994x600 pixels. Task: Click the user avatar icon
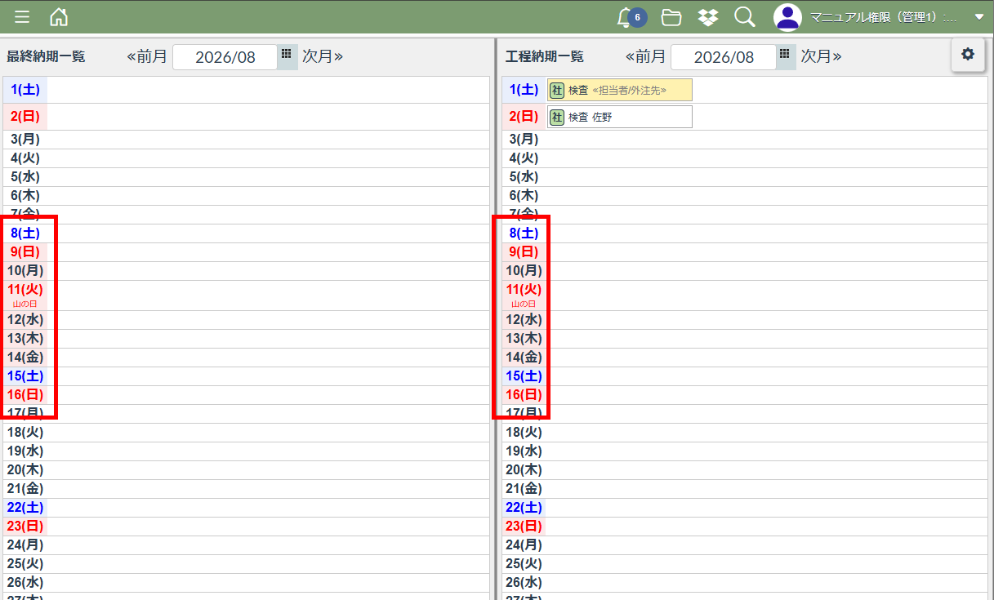pyautogui.click(x=787, y=17)
